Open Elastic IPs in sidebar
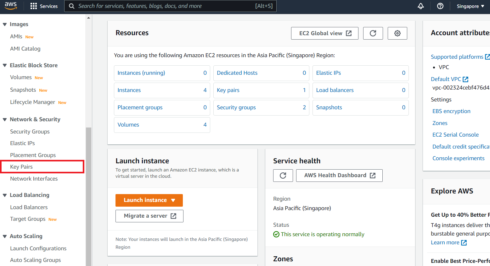This screenshot has width=490, height=266. coord(22,143)
